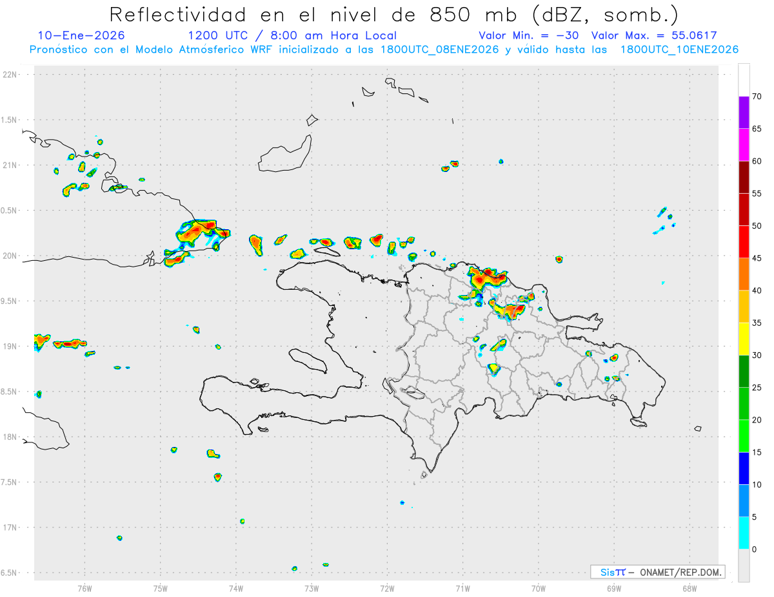Click the blue 10-15 dBZ color band

point(744,468)
